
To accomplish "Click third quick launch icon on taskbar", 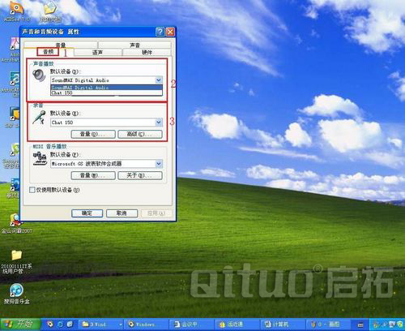I will [x=70, y=324].
